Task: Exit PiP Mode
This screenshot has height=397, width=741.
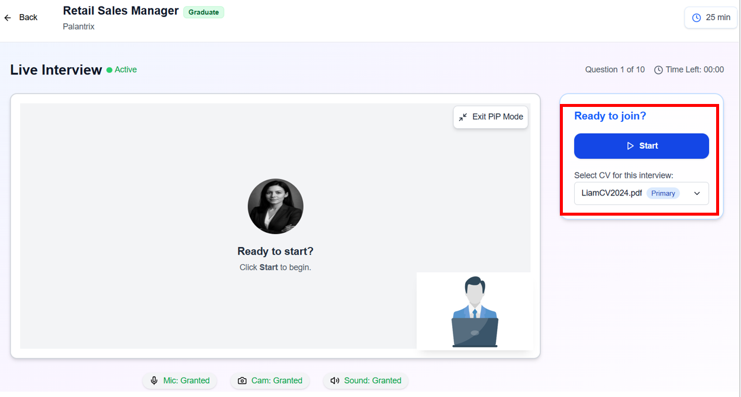Action: [491, 117]
